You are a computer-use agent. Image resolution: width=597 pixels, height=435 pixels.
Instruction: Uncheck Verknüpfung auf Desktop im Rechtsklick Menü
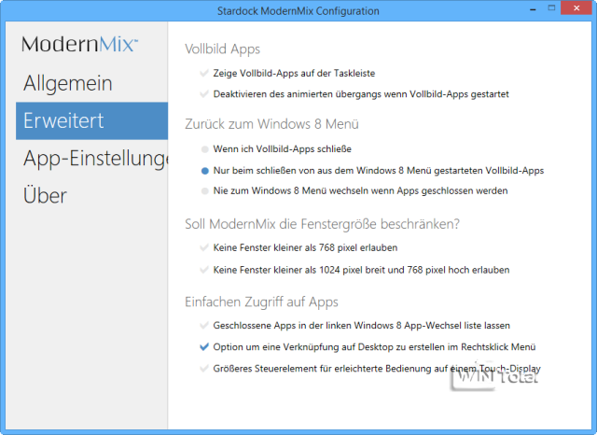point(204,346)
